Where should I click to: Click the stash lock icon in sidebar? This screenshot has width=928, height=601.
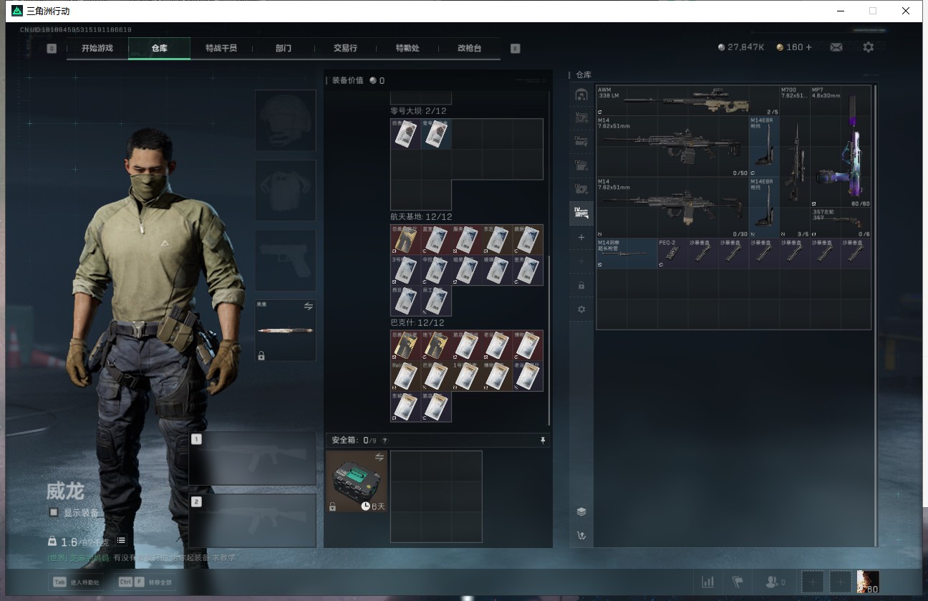(581, 285)
